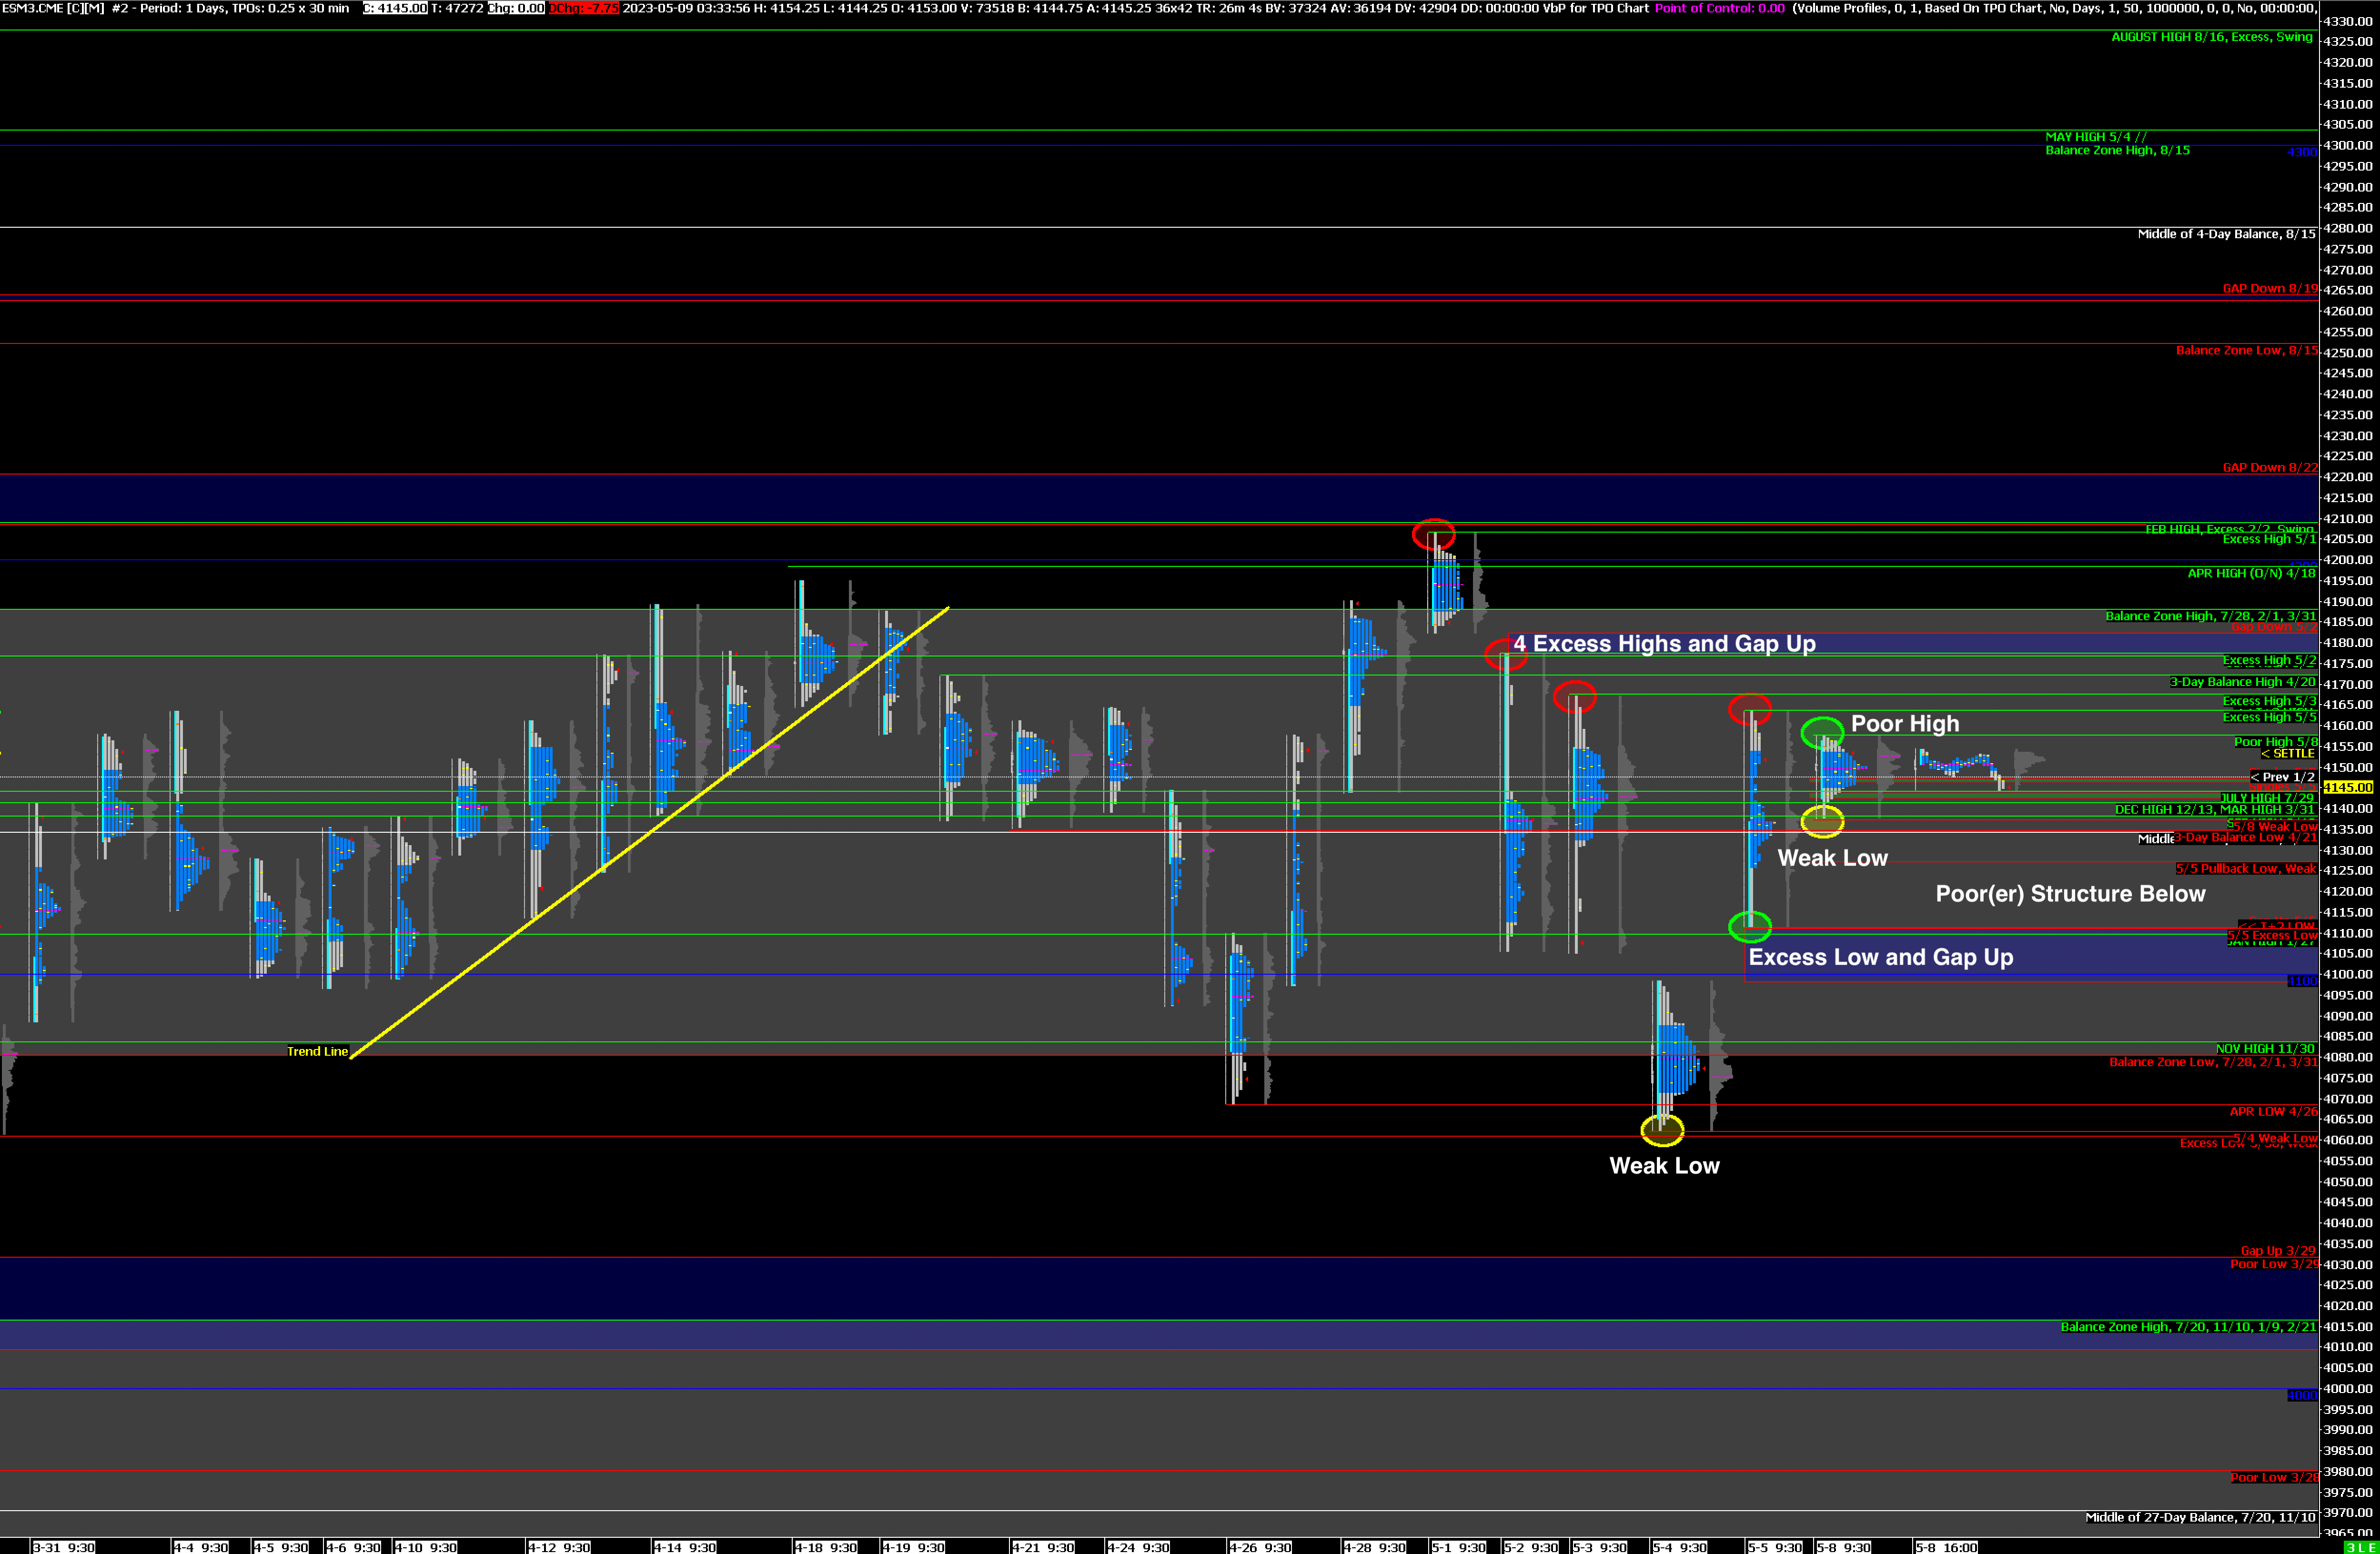Click the 'Poor(er) Structure Below' text label
The height and width of the screenshot is (1554, 2380).
(x=2070, y=894)
